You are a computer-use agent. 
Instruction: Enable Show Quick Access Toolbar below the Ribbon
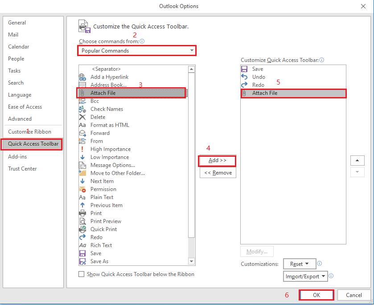point(81,274)
